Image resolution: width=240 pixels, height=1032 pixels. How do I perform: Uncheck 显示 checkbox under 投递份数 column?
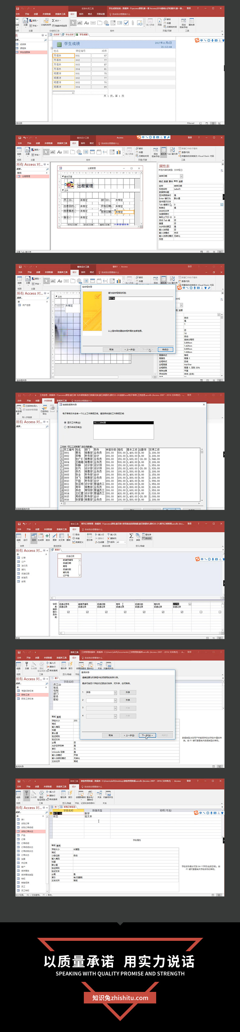(x=144, y=612)
